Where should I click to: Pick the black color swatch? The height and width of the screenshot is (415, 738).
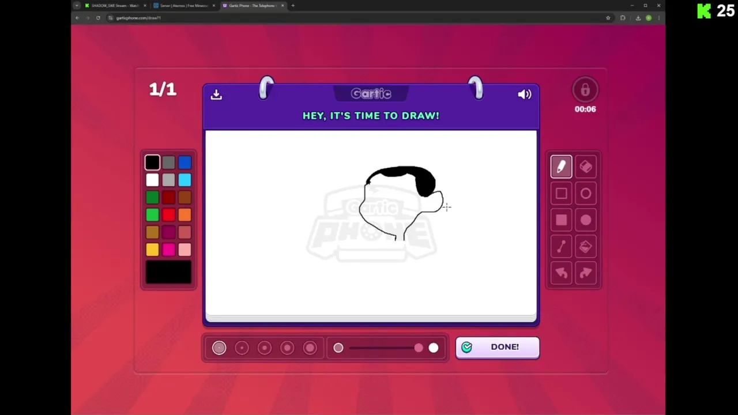152,163
